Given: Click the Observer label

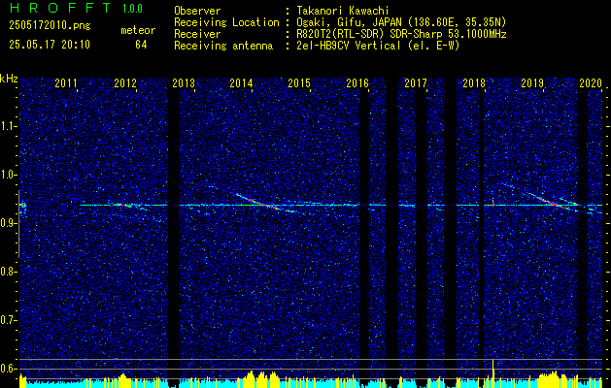Looking at the screenshot, I should pos(197,11).
